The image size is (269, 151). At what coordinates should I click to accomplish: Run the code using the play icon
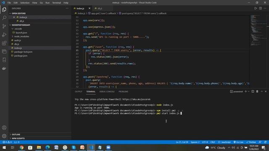[x=256, y=8]
